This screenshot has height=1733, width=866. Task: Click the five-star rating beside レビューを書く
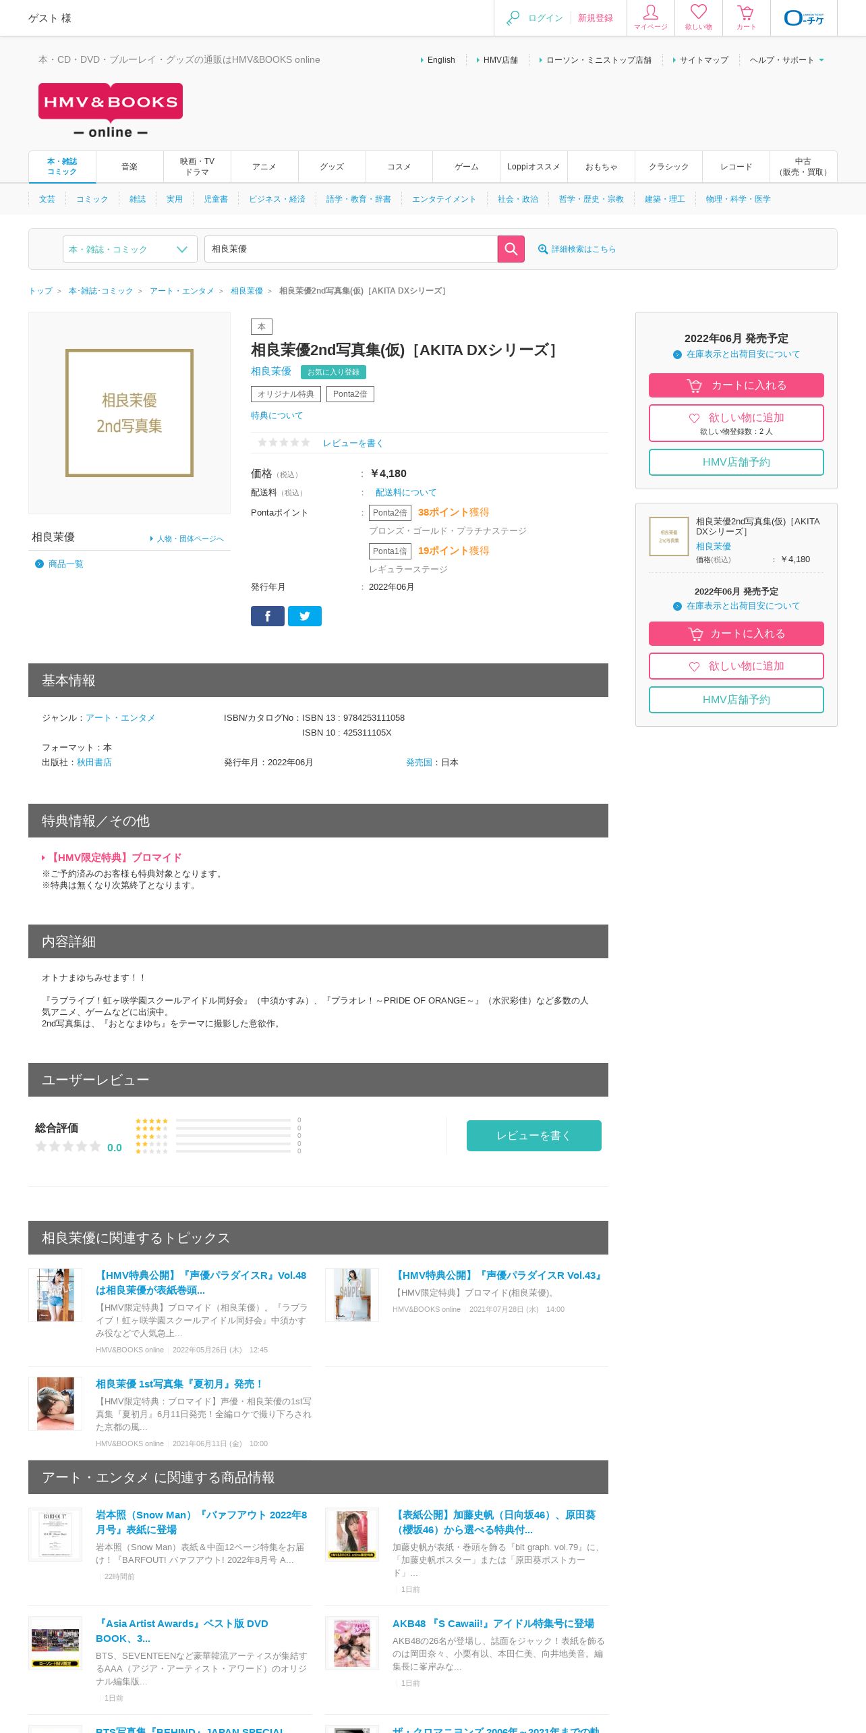coord(284,443)
